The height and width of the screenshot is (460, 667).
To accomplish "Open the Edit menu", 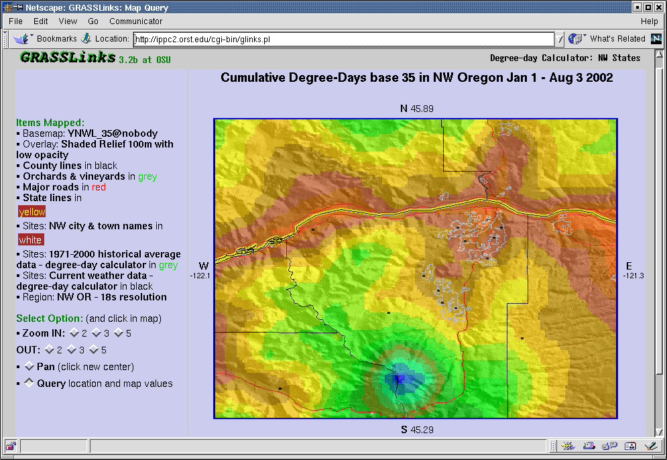I will tap(41, 21).
